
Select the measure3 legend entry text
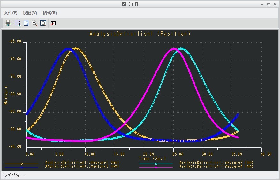(82, 166)
